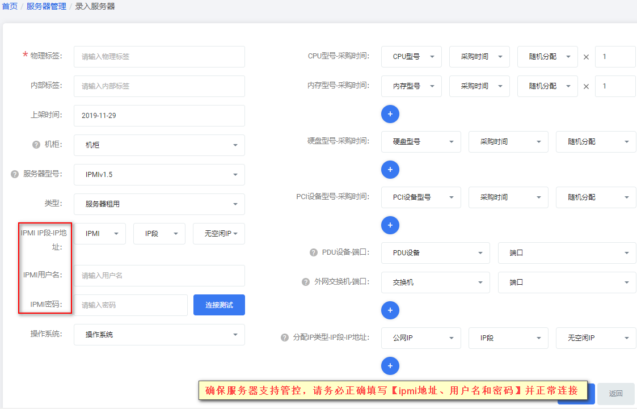Open the 公网IP type dropdown
The height and width of the screenshot is (409, 637).
click(x=421, y=338)
